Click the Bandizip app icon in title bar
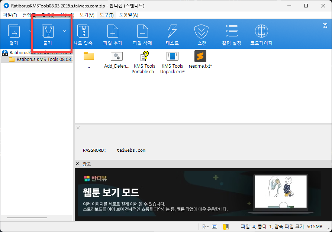The image size is (332, 232). pyautogui.click(x=6, y=6)
